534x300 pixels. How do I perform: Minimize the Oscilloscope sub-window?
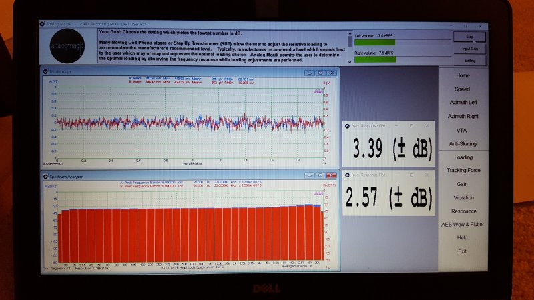309,73
